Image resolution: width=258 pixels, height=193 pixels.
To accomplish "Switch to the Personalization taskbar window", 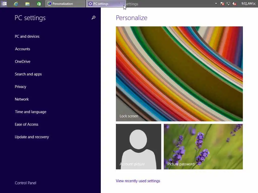I will [65, 4].
